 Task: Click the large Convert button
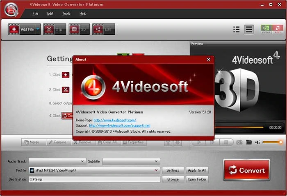coord(246,170)
